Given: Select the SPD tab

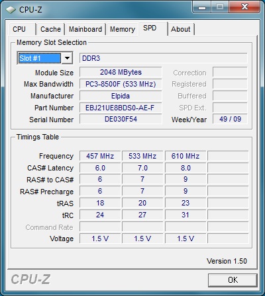Looking at the screenshot, I should pyautogui.click(x=153, y=28).
